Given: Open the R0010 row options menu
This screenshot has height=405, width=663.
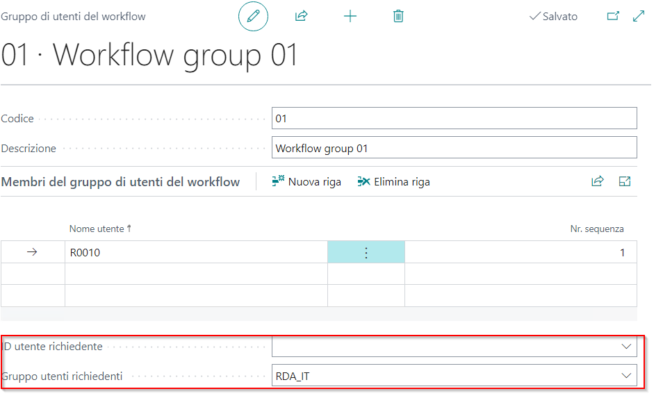Looking at the screenshot, I should (x=366, y=252).
